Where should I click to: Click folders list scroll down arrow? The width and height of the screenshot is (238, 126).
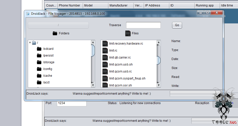click(x=93, y=85)
